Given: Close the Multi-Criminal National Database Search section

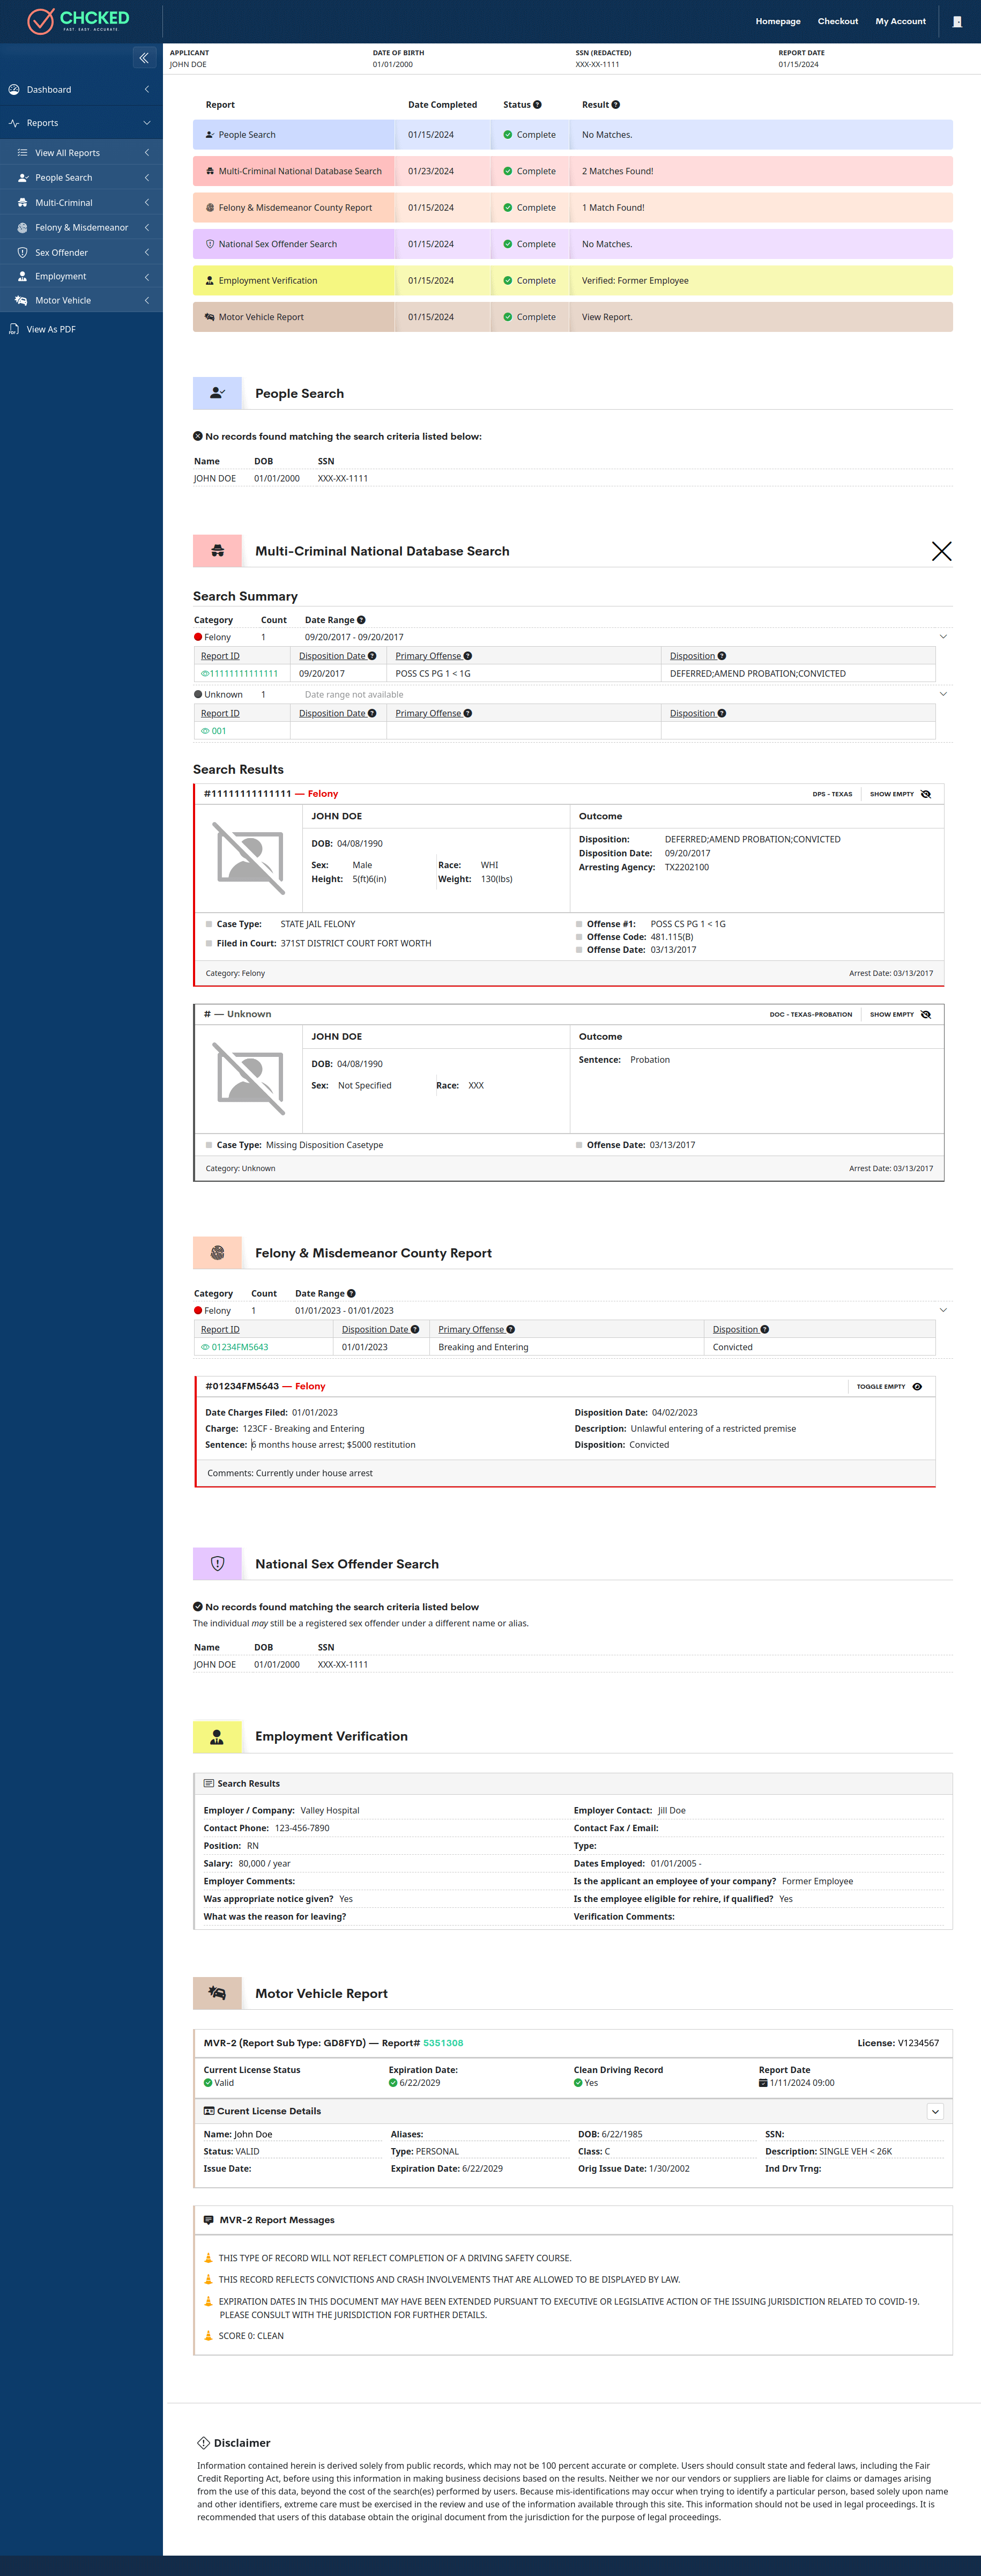Looking at the screenshot, I should (x=941, y=551).
